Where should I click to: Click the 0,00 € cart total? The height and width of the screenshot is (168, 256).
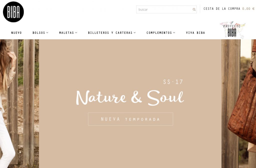click(x=248, y=9)
